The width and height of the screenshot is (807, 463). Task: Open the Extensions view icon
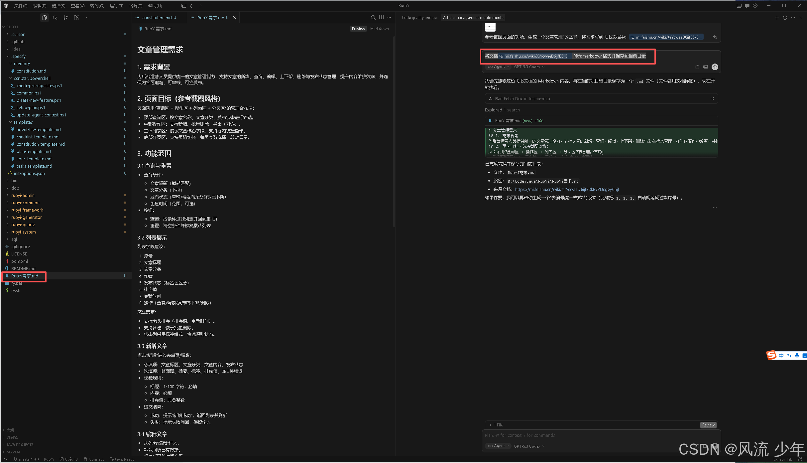(76, 18)
